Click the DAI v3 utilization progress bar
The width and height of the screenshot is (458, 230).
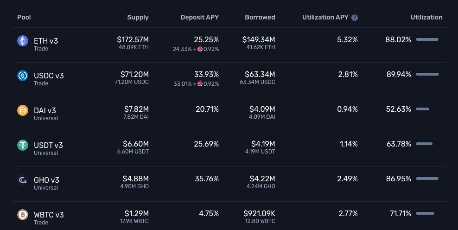click(428, 109)
